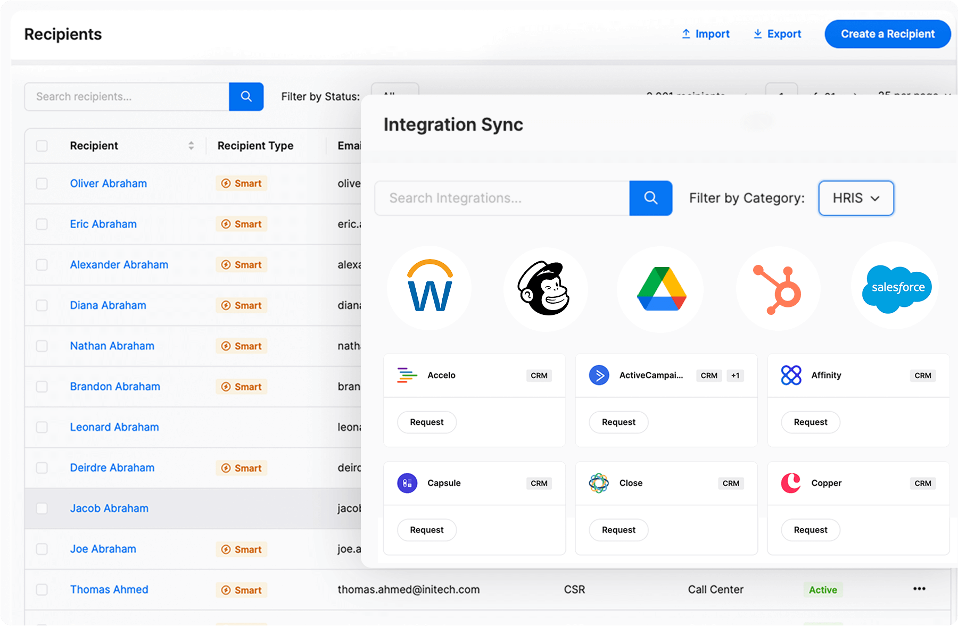The width and height of the screenshot is (958, 626).
Task: Check the box for Eric Abraham
Action: coord(42,224)
